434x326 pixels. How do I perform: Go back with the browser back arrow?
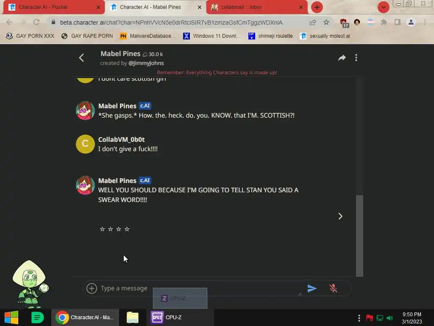tap(9, 22)
